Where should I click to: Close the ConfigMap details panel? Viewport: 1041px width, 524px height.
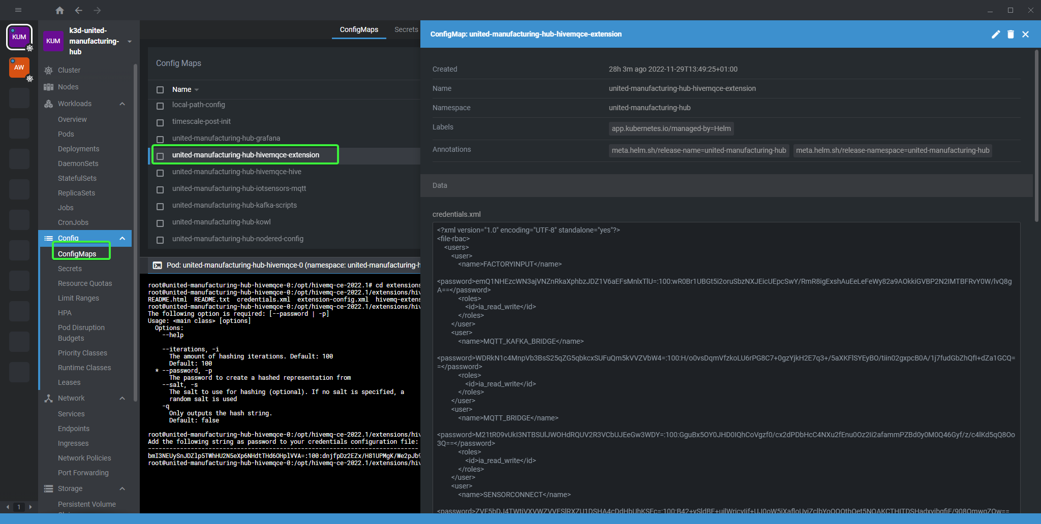click(x=1025, y=34)
